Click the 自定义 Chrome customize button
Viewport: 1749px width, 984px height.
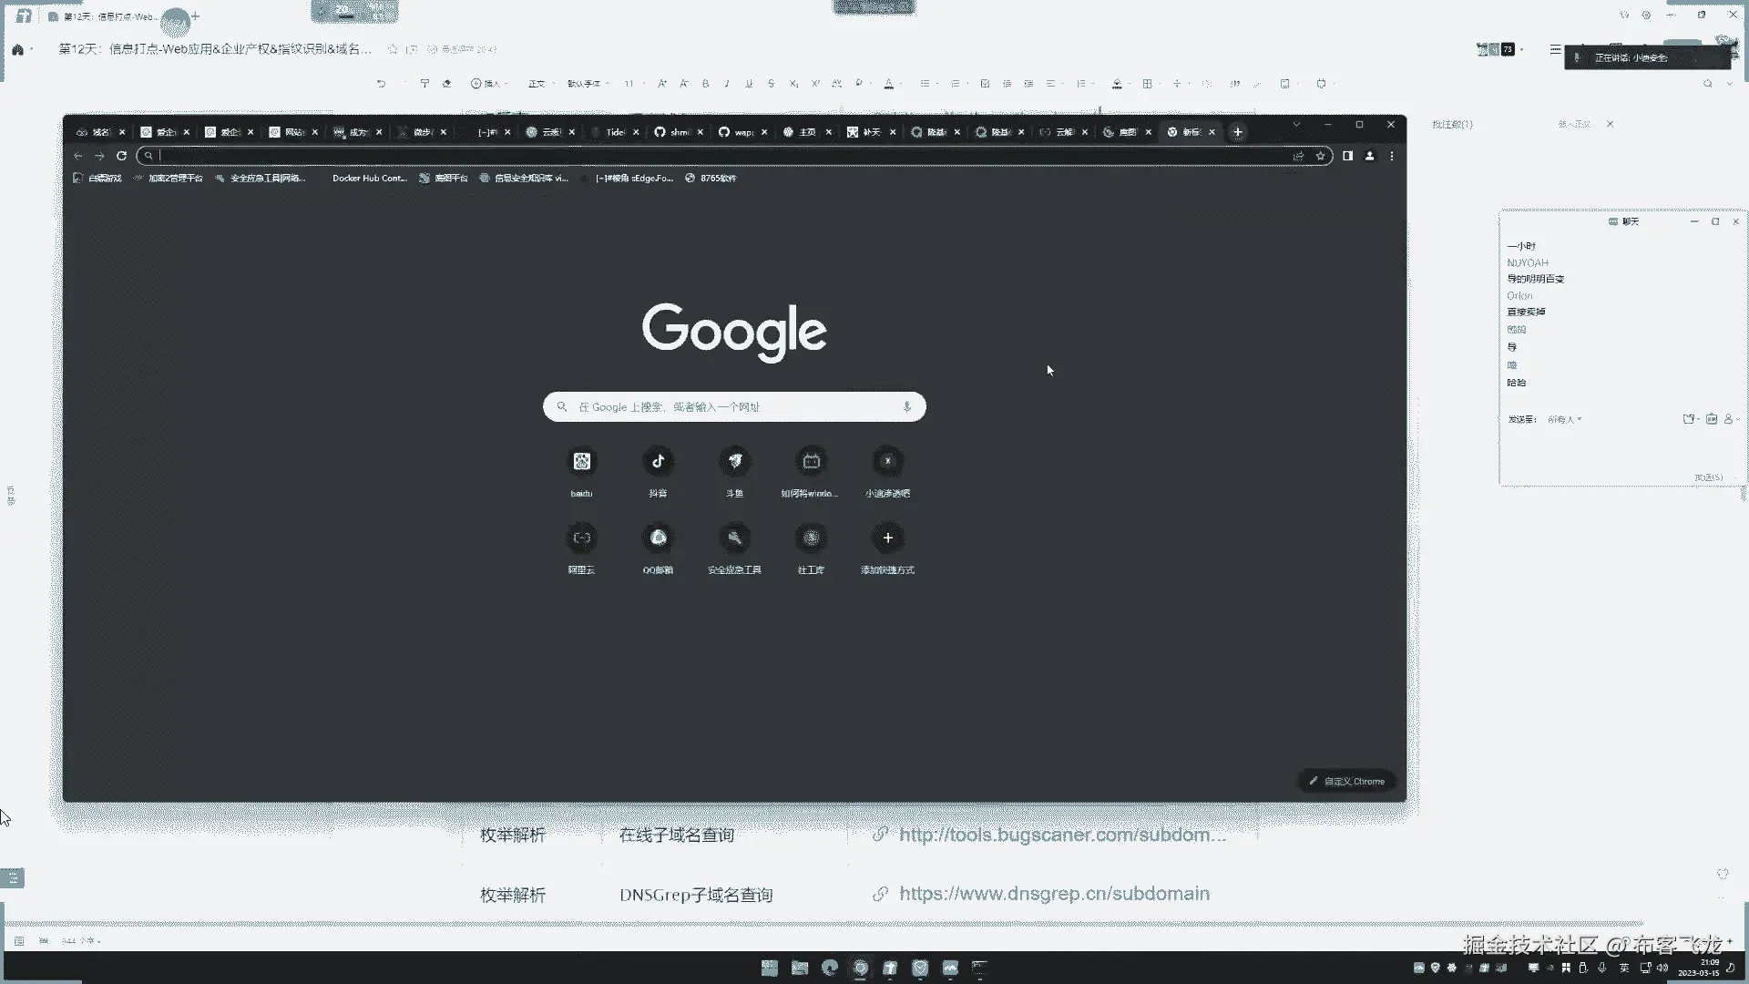click(1346, 781)
